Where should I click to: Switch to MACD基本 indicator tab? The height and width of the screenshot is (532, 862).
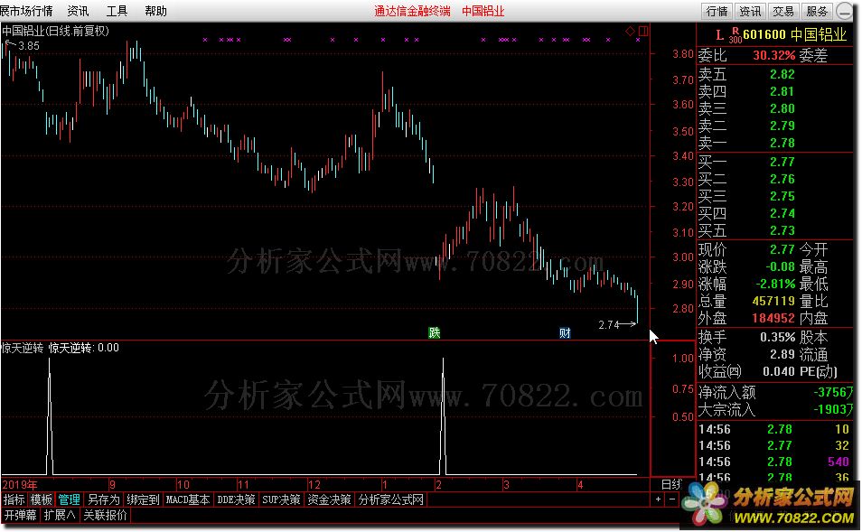click(188, 499)
